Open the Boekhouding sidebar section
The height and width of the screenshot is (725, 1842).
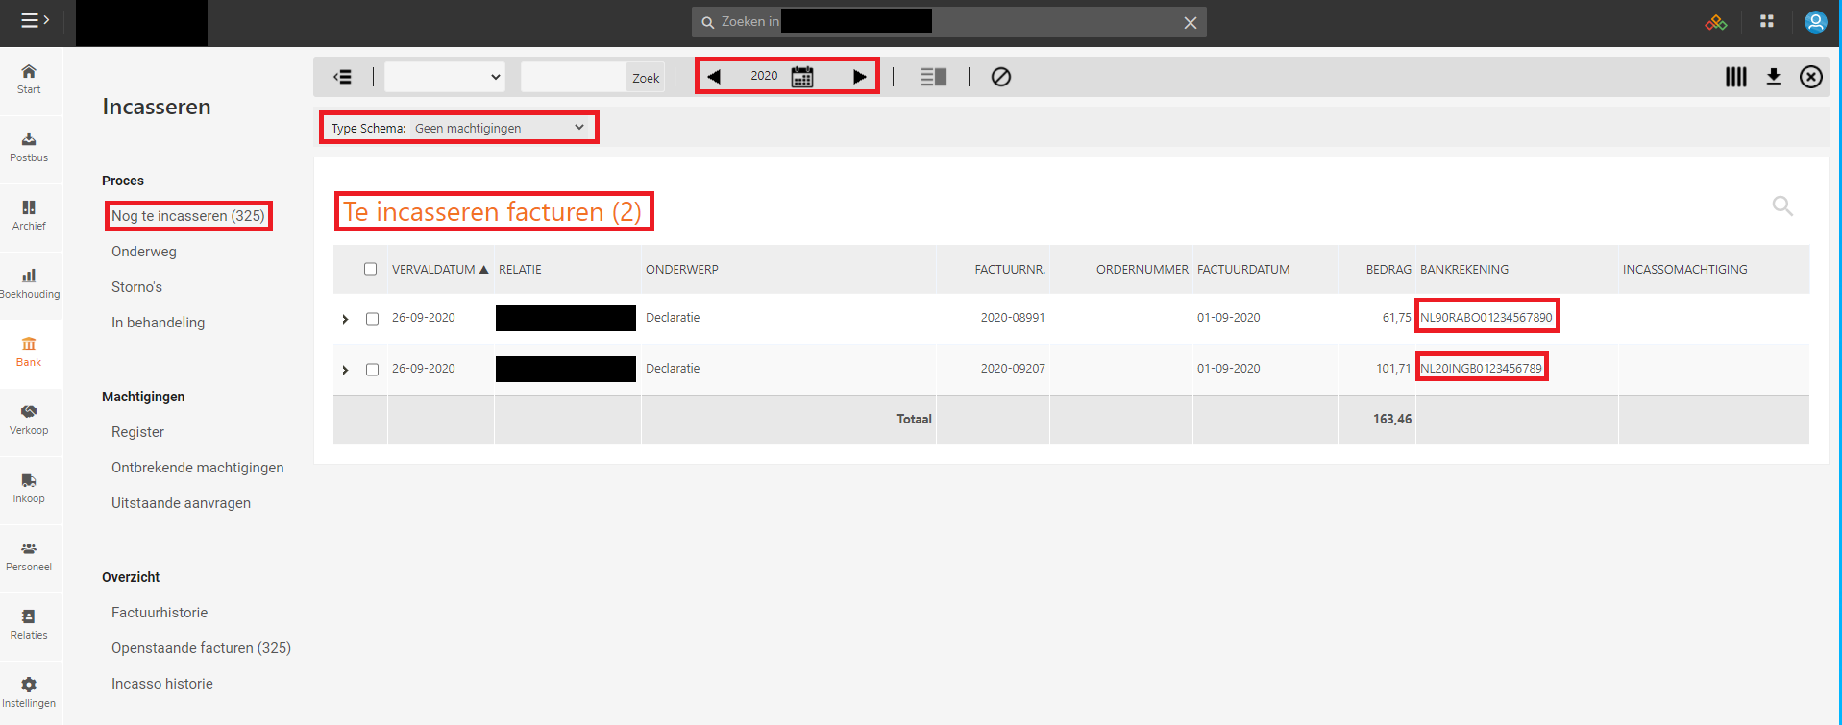[29, 283]
